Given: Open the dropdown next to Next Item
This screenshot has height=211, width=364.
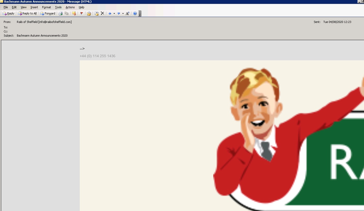Looking at the screenshot, I should pos(123,13).
